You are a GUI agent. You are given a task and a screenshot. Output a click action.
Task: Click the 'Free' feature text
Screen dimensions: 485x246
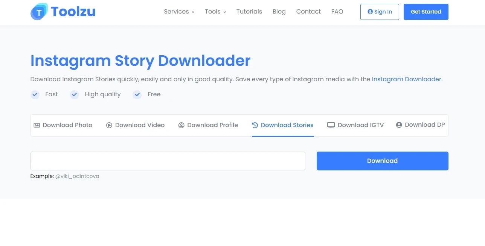coord(154,94)
